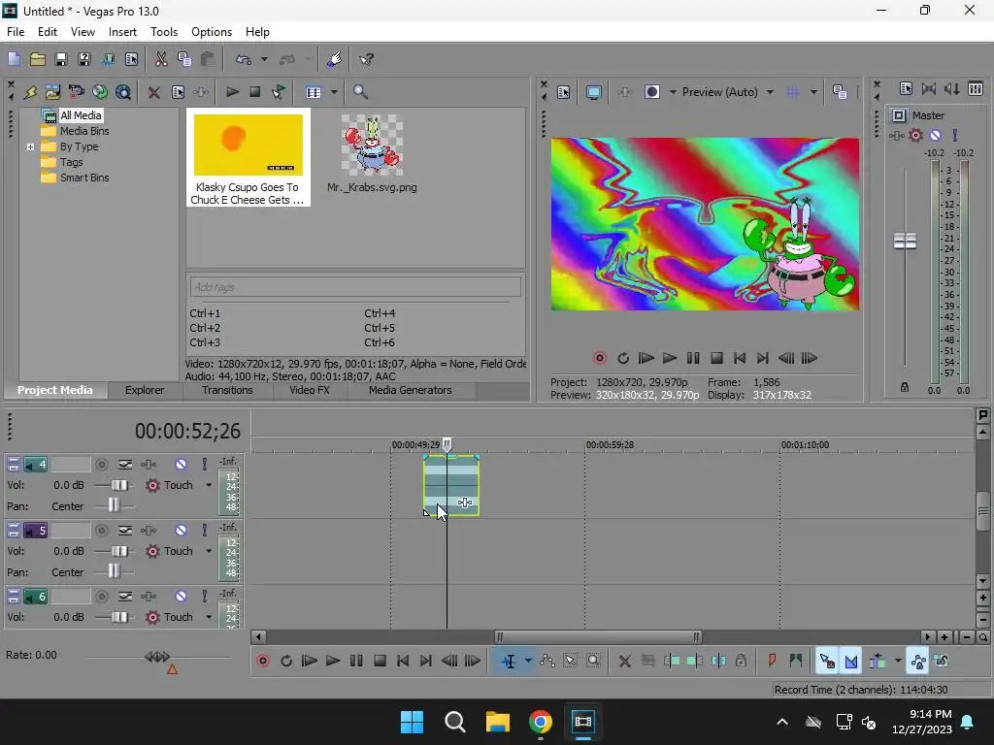Open the media Views dropdown arrow
The image size is (994, 745).
point(334,92)
